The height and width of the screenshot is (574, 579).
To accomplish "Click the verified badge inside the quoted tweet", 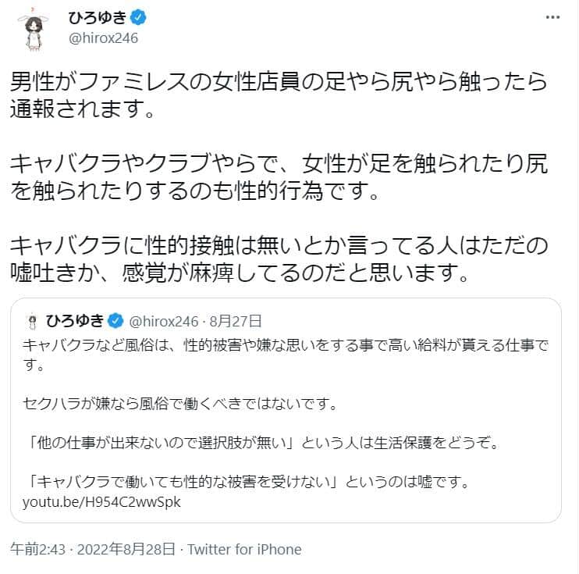I will coord(113,319).
